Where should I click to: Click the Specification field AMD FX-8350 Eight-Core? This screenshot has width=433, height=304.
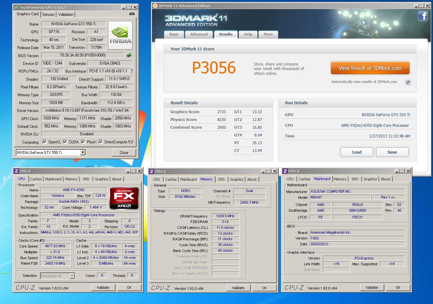pos(89,215)
